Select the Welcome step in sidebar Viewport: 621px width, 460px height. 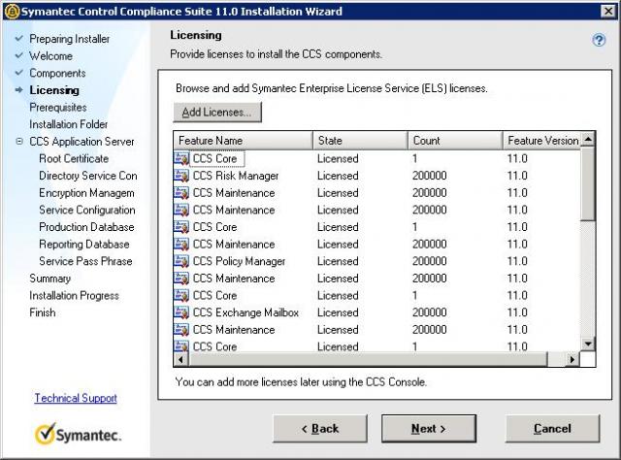pyautogui.click(x=50, y=56)
